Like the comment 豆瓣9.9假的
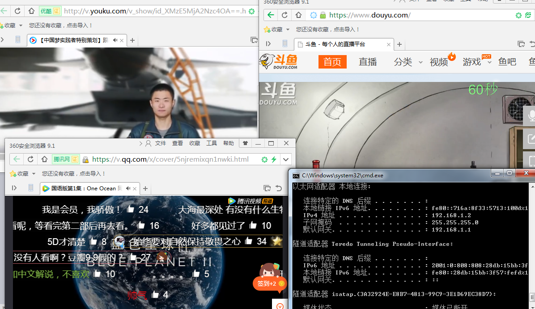 point(133,257)
